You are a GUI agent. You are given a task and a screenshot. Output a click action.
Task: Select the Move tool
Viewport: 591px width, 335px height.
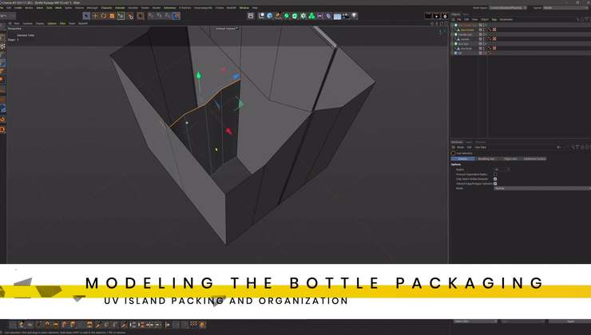coord(95,16)
